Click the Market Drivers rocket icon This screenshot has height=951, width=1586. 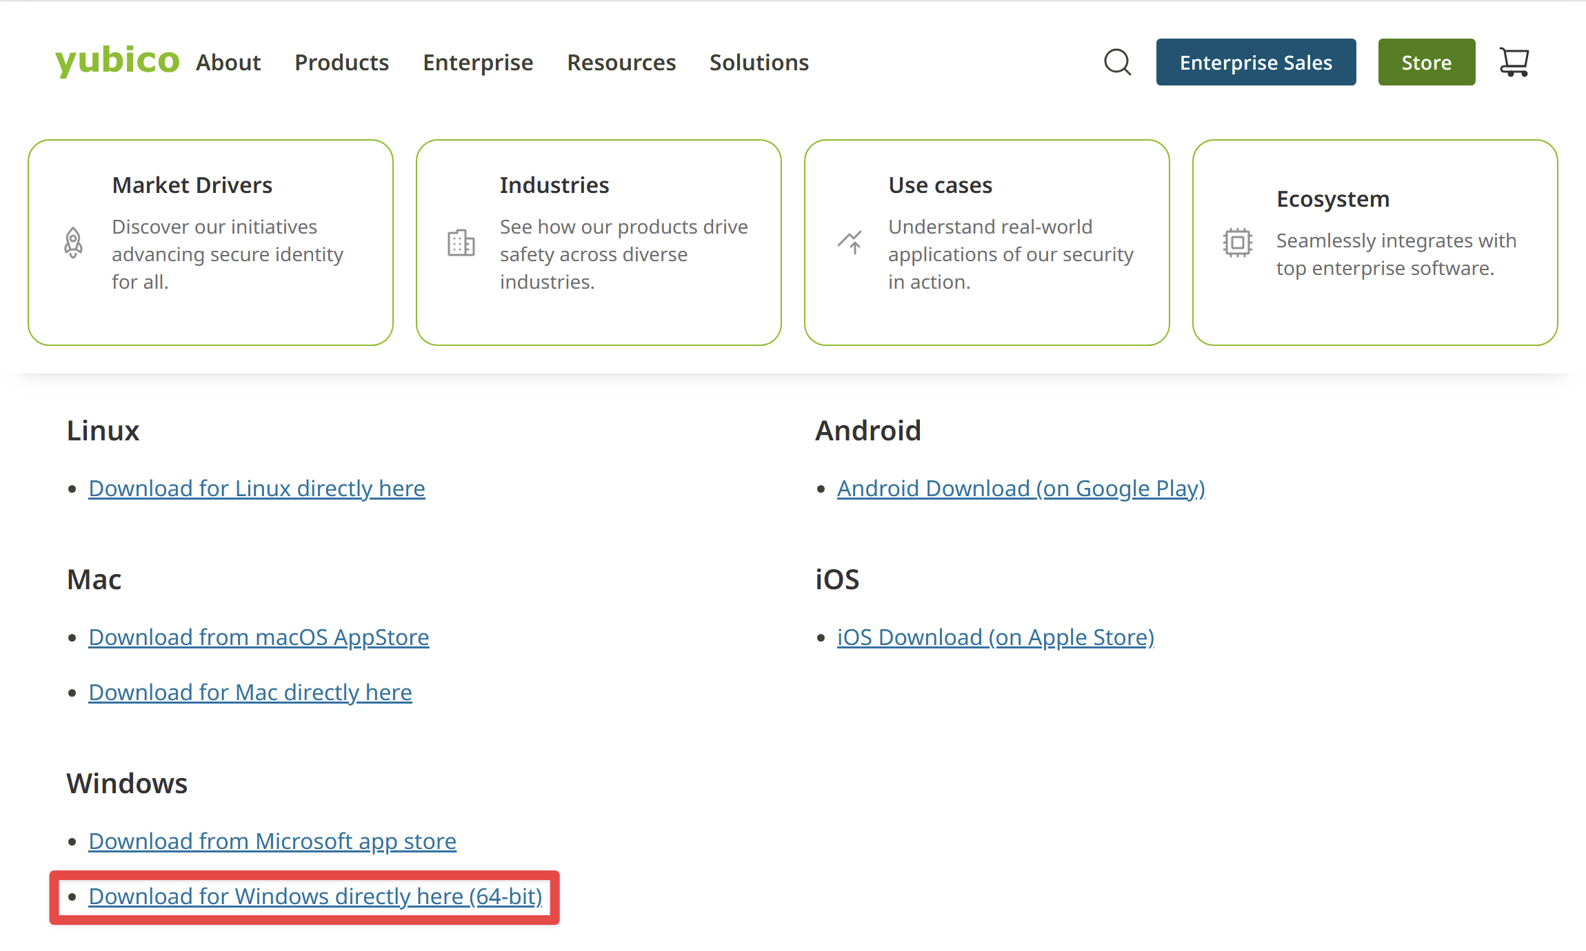pos(73,243)
